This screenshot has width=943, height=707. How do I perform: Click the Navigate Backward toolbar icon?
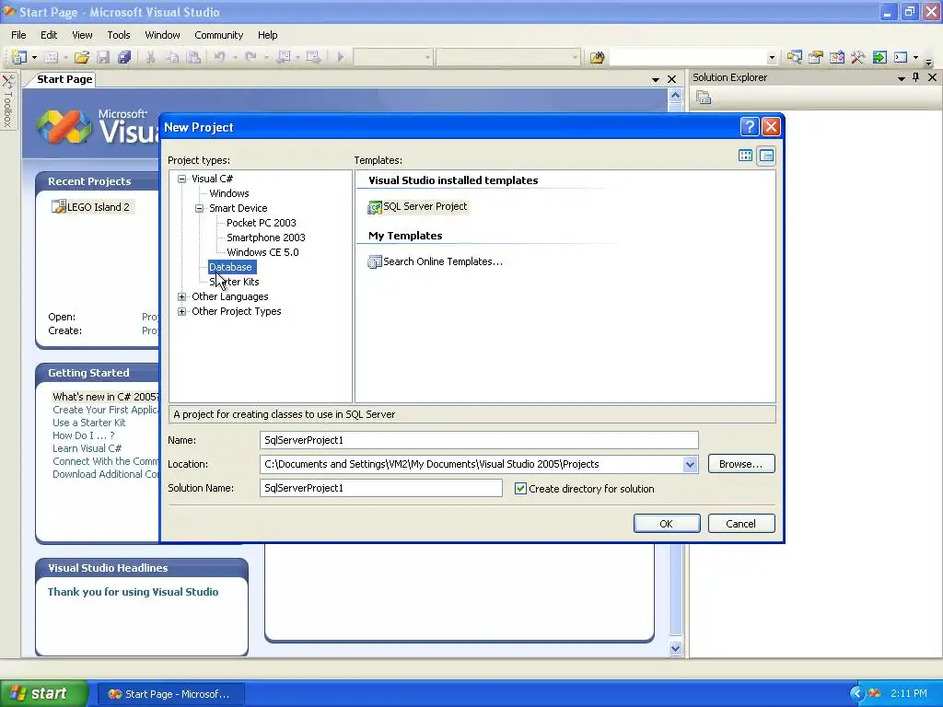(284, 57)
